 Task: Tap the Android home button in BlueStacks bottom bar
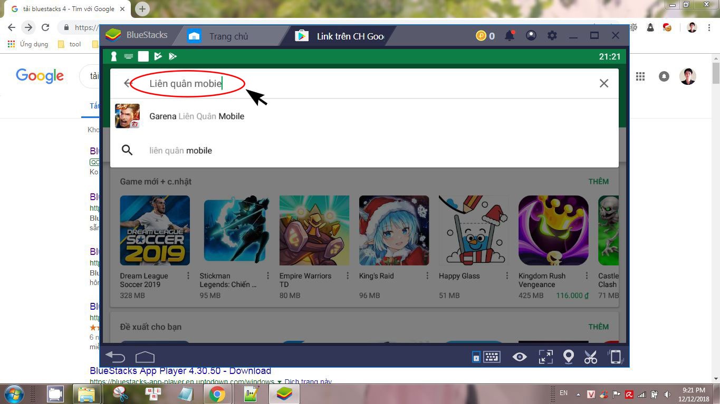(145, 357)
